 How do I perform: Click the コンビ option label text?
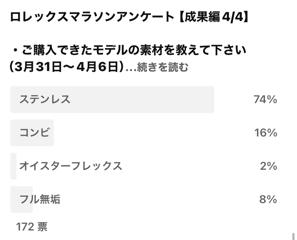pos(35,132)
